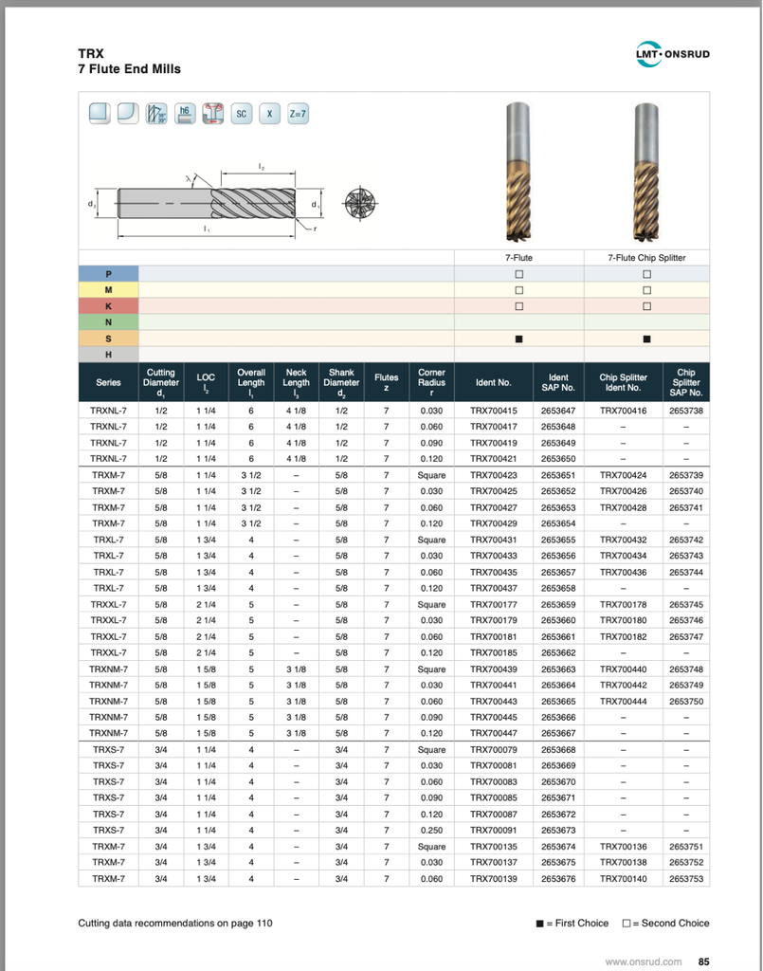Click the 'Overall Length' column header
The width and height of the screenshot is (763, 971).
click(251, 383)
